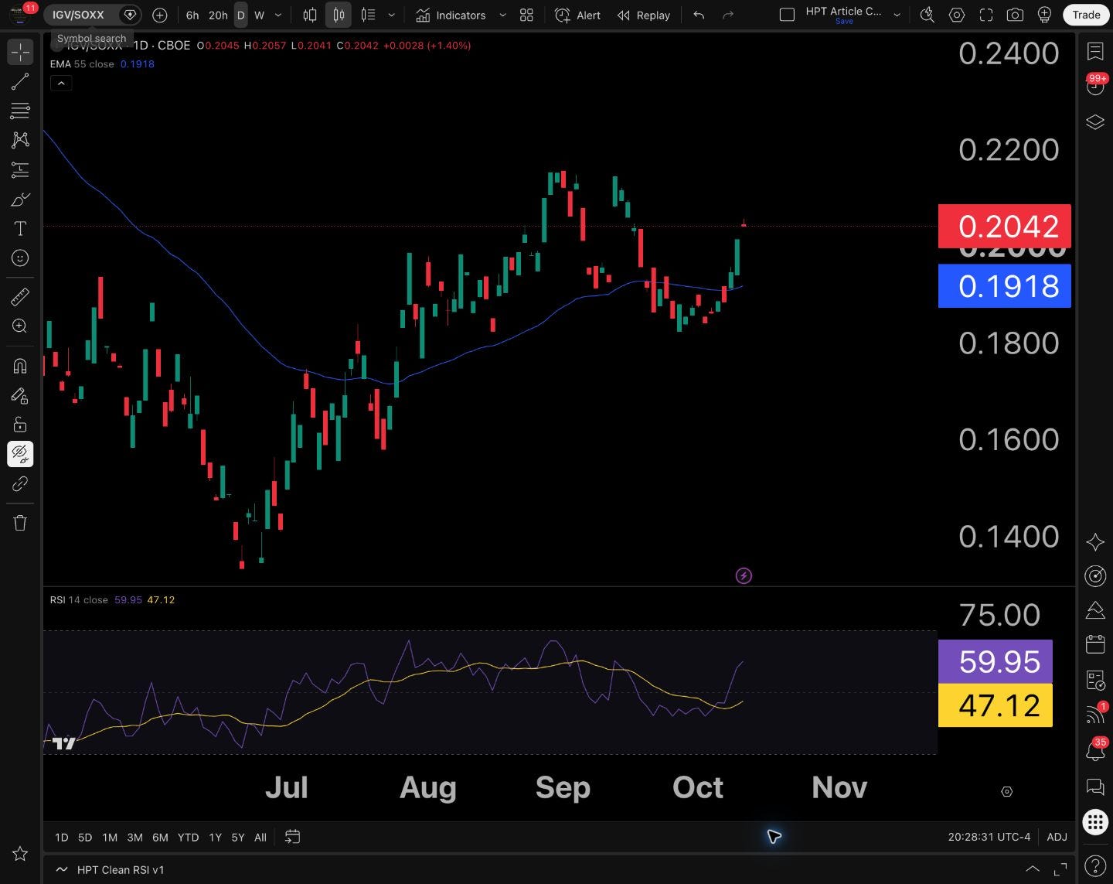Open the HPT Article layout menu arrow
This screenshot has height=884, width=1113.
[x=897, y=15]
